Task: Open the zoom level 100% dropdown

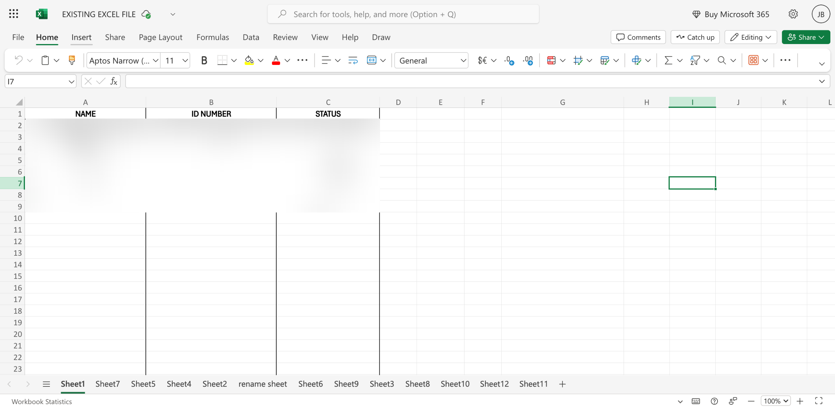Action: pos(775,401)
